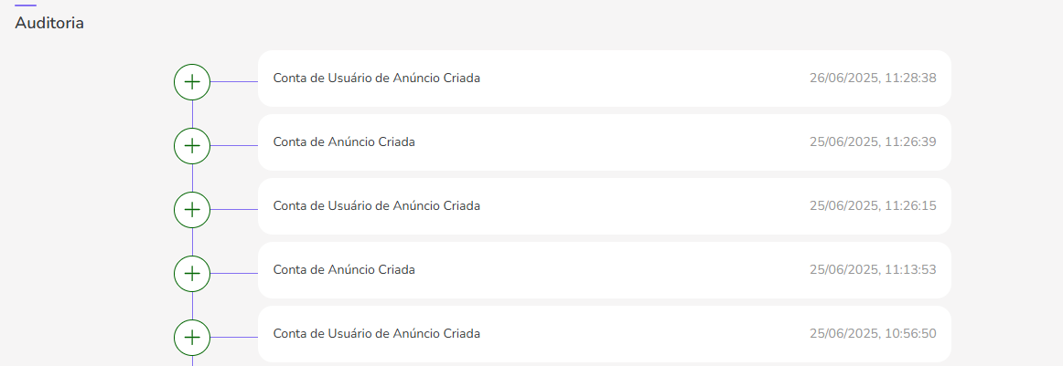The image size is (1063, 366).
Task: Select the 'Conta de Anúncio Criada' title at 11:26:39
Action: pyautogui.click(x=344, y=142)
